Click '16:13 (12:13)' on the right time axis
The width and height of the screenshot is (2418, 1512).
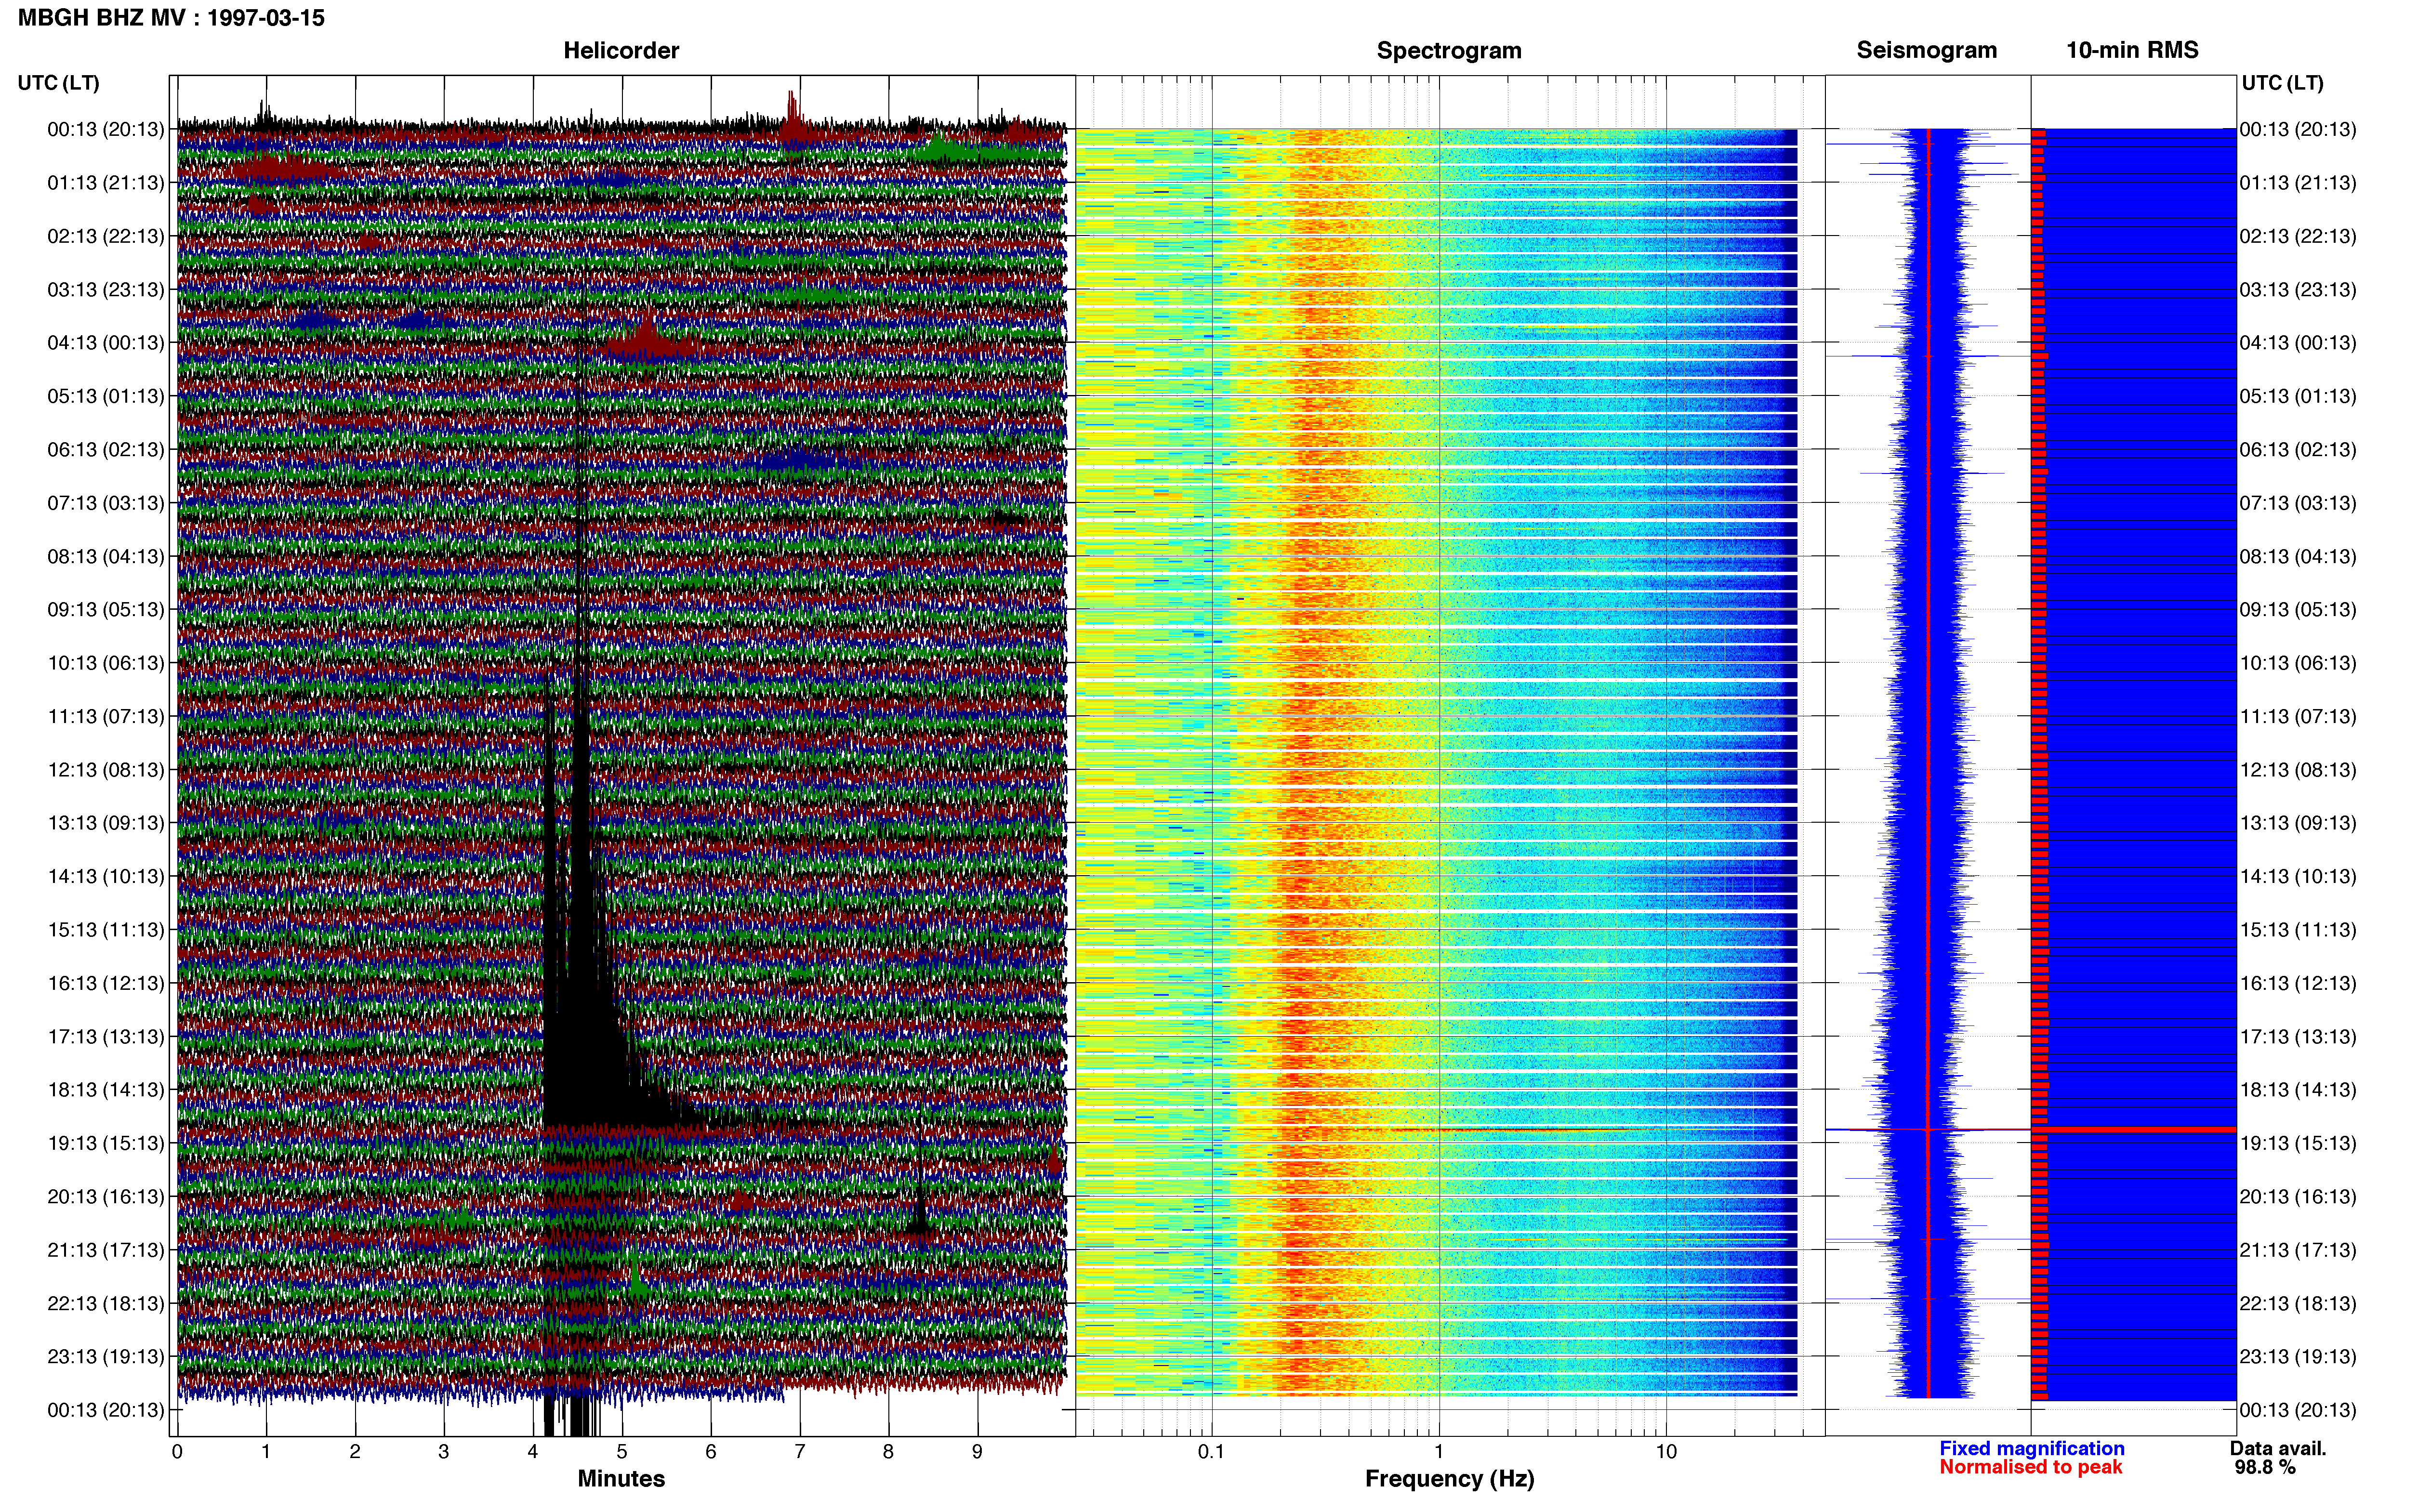[2298, 983]
